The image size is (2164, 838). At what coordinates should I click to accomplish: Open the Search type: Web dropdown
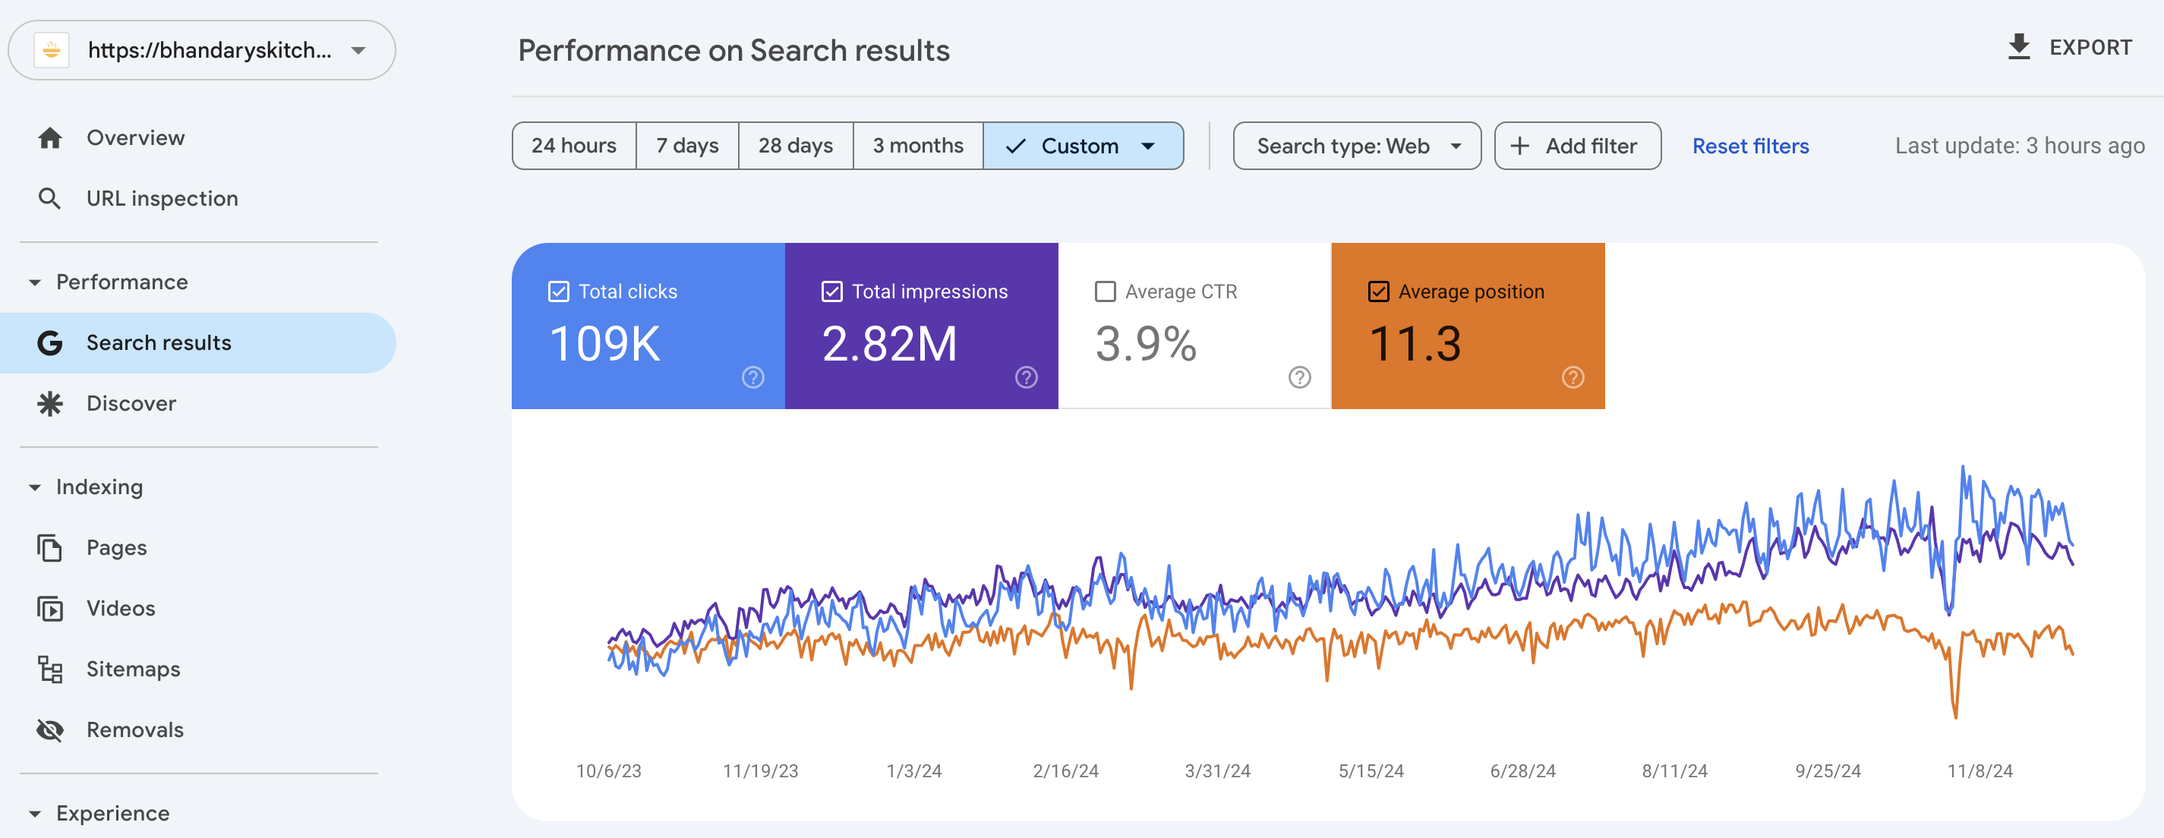click(1357, 146)
